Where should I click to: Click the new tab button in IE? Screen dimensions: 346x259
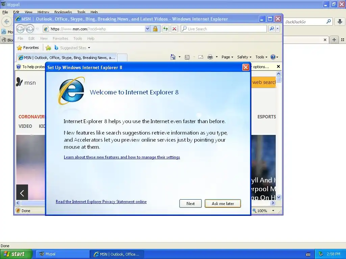pyautogui.click(x=122, y=58)
